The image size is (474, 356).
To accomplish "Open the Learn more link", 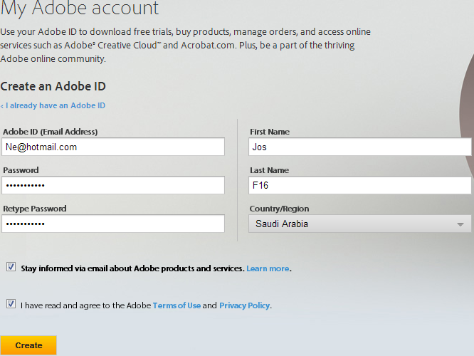I will pos(268,268).
